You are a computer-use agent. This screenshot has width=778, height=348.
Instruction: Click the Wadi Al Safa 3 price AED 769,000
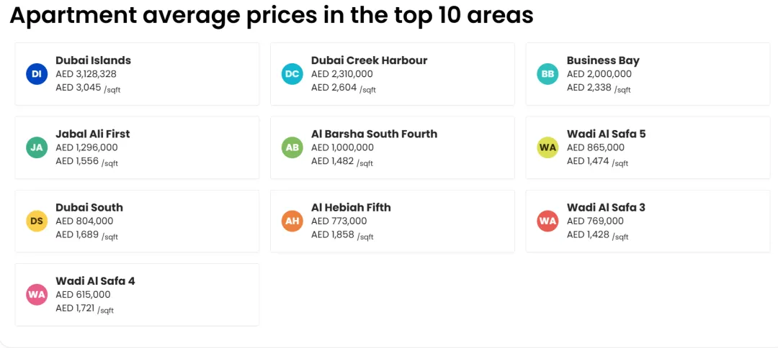coord(595,221)
